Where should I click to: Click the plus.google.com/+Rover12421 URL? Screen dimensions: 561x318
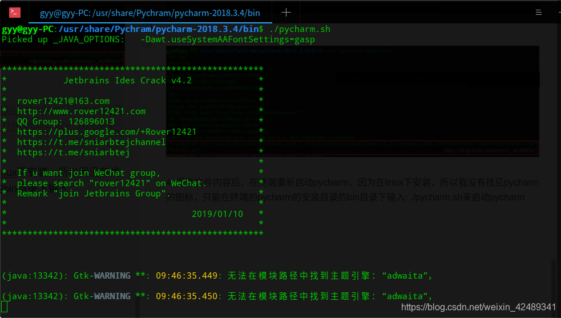point(107,132)
